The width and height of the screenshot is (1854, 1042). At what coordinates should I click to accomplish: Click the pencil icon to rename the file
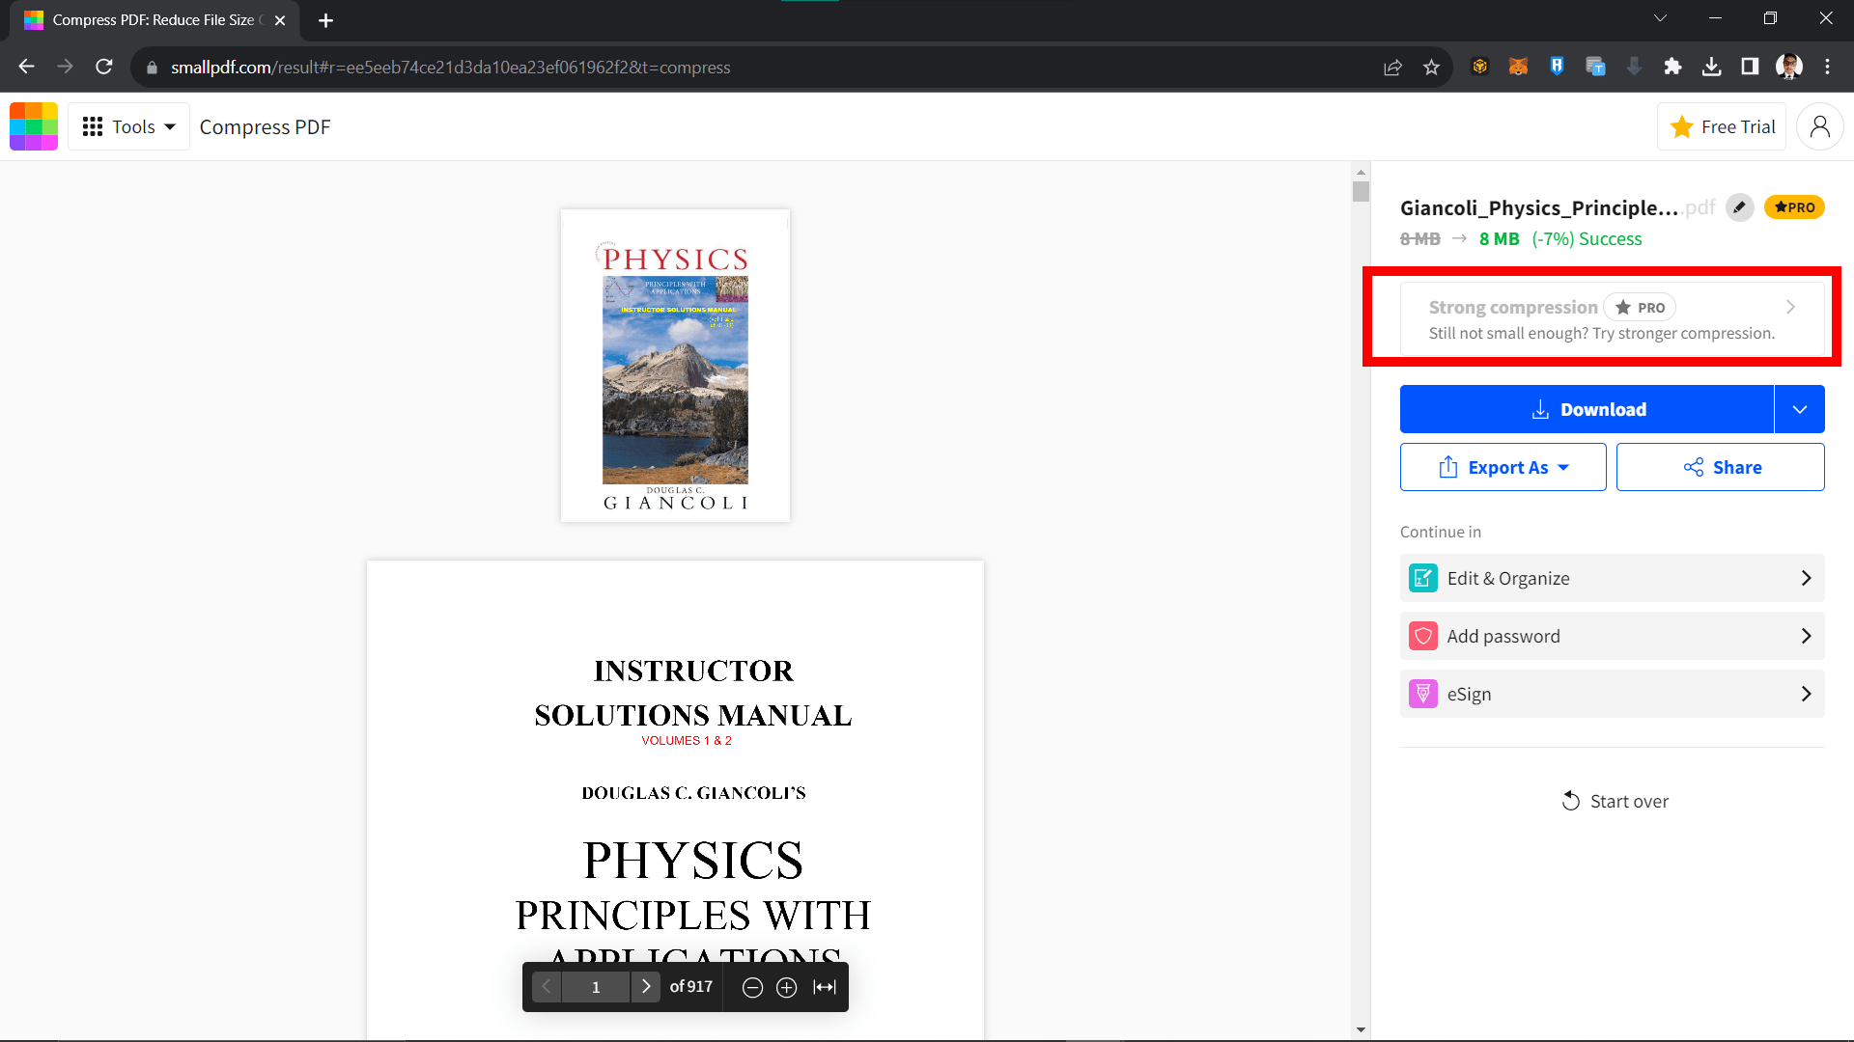click(x=1739, y=207)
